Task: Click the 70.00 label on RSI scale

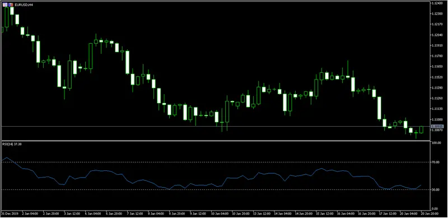Action: pyautogui.click(x=436, y=162)
